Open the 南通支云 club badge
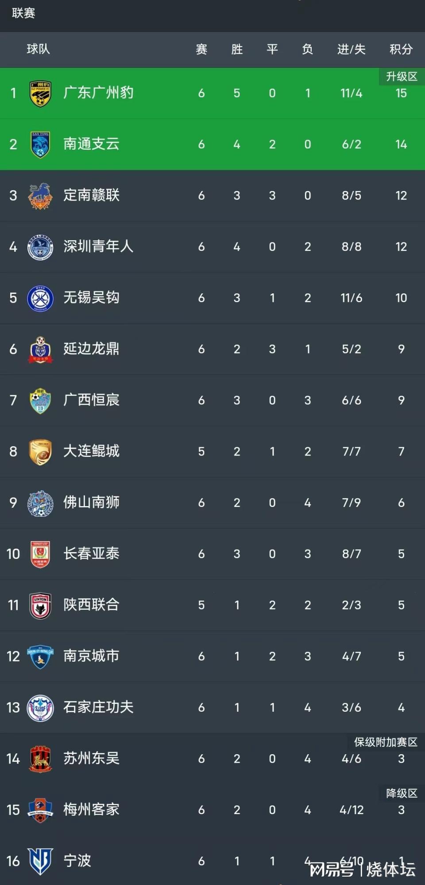The height and width of the screenshot is (885, 425). (40, 144)
